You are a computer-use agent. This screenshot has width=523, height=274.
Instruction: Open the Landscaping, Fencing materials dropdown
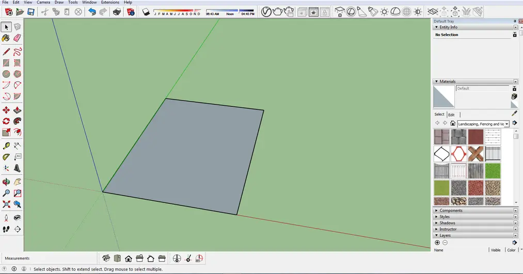483,124
